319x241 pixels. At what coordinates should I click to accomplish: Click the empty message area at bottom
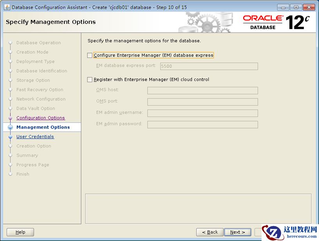pyautogui.click(x=198, y=209)
